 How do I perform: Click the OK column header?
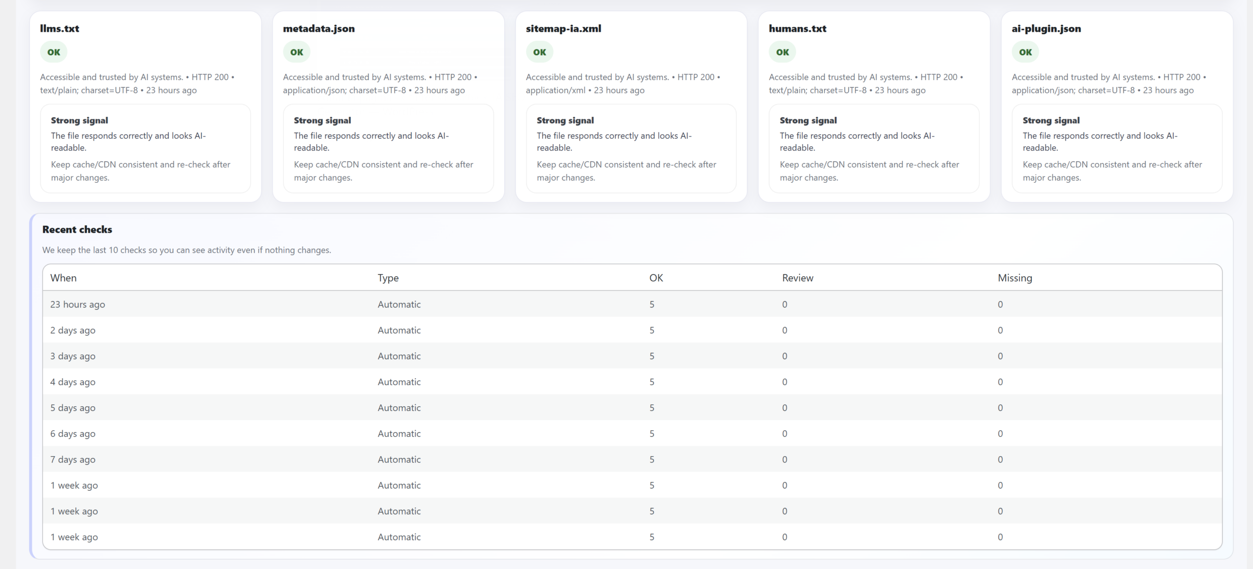[x=656, y=278]
